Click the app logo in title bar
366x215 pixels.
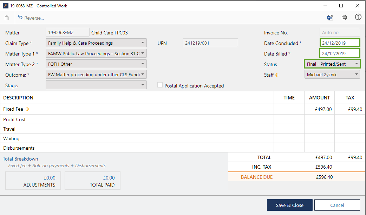[5, 6]
